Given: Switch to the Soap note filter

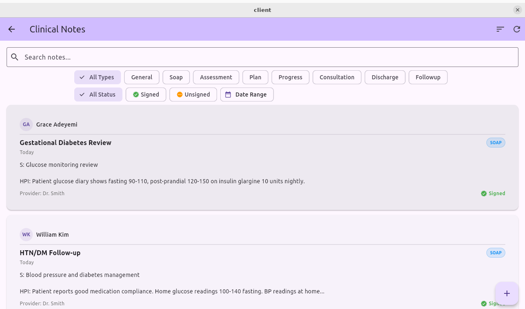Looking at the screenshot, I should coord(176,77).
